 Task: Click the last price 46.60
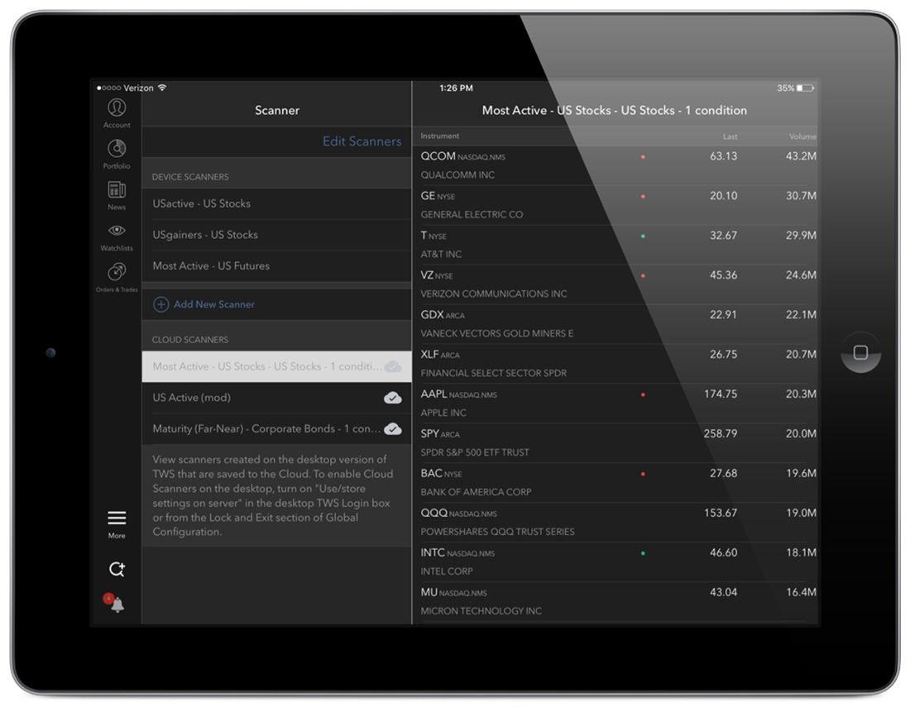click(x=723, y=552)
